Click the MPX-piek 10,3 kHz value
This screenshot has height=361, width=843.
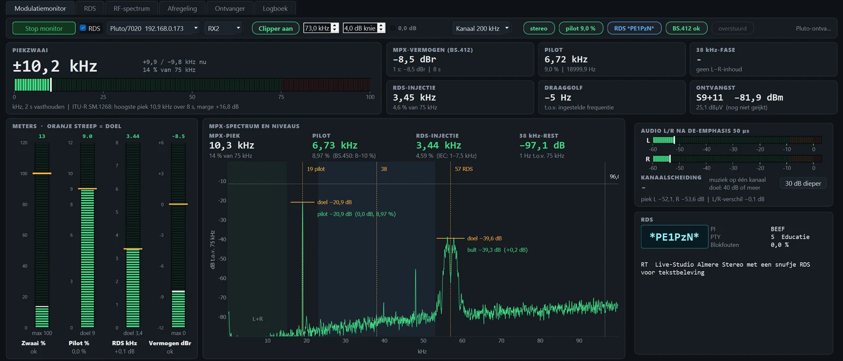point(232,145)
